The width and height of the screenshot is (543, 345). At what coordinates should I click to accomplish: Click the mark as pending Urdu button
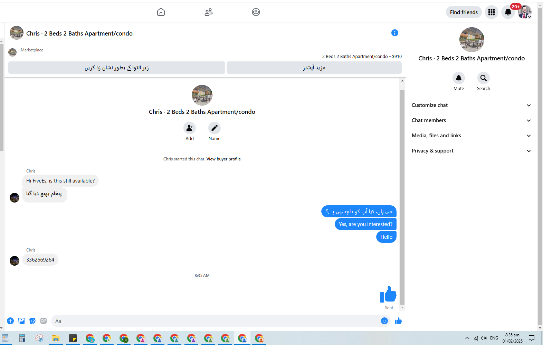(117, 68)
